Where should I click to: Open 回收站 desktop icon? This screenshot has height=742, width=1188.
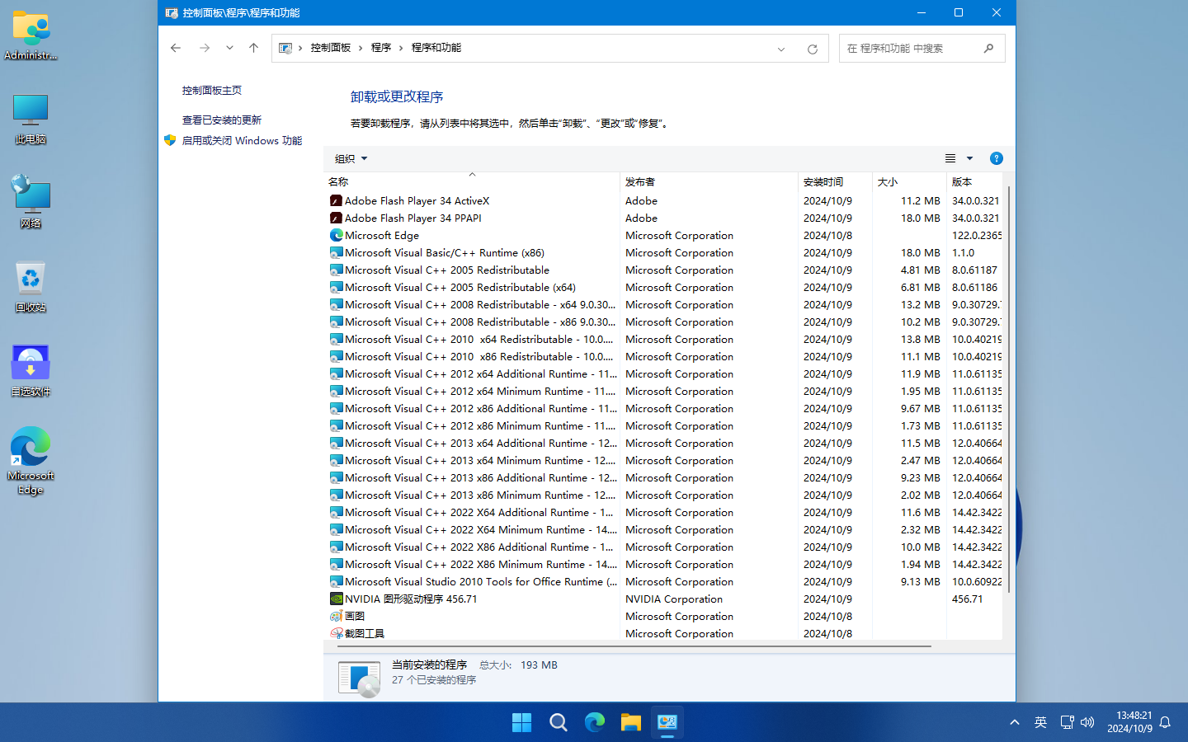point(31,287)
